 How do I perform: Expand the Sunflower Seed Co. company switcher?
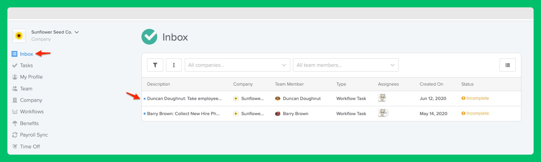(x=77, y=32)
